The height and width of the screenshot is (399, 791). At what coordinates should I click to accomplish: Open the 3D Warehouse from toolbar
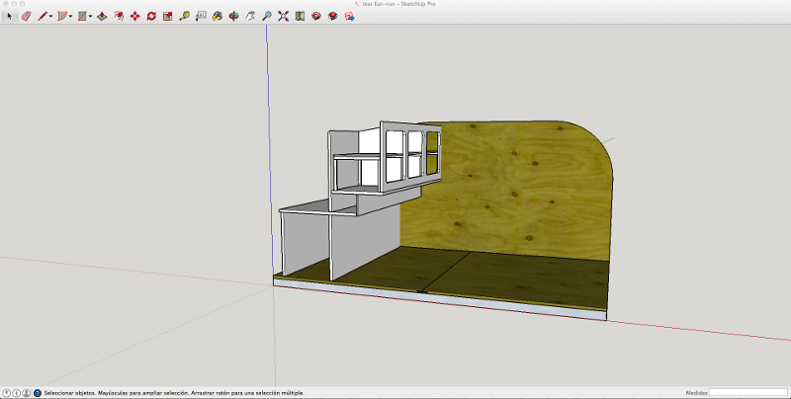(316, 17)
